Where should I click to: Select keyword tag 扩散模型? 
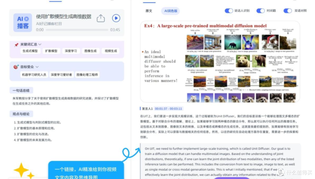point(51,51)
